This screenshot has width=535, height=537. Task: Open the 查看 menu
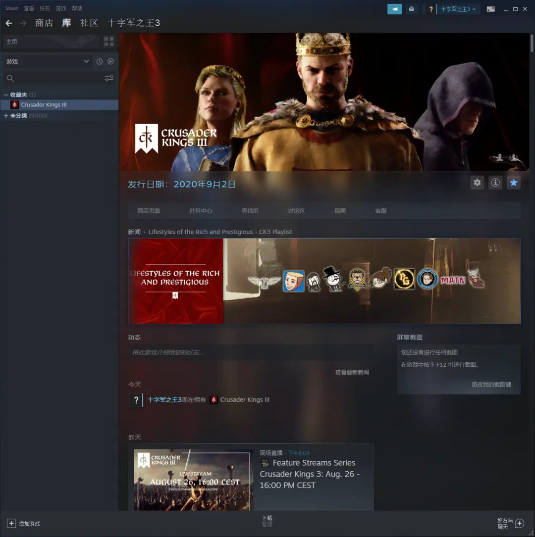point(28,8)
